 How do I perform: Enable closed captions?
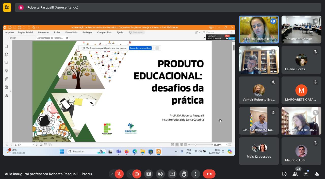tap(149, 174)
